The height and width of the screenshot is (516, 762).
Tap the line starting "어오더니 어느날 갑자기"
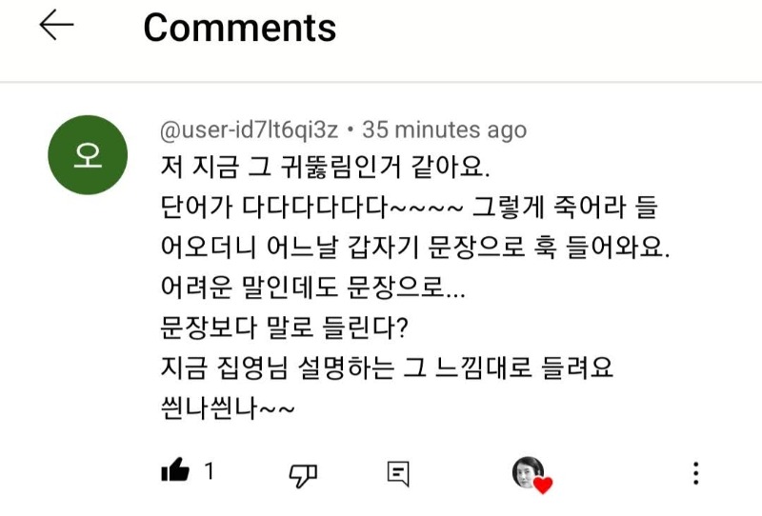pos(415,248)
